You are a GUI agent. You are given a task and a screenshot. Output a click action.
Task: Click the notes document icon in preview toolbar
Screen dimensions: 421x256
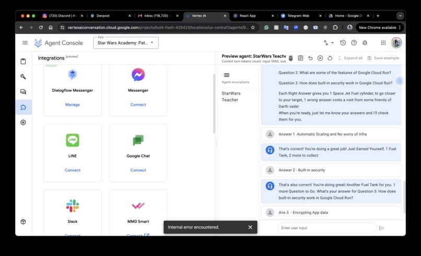tap(300, 58)
